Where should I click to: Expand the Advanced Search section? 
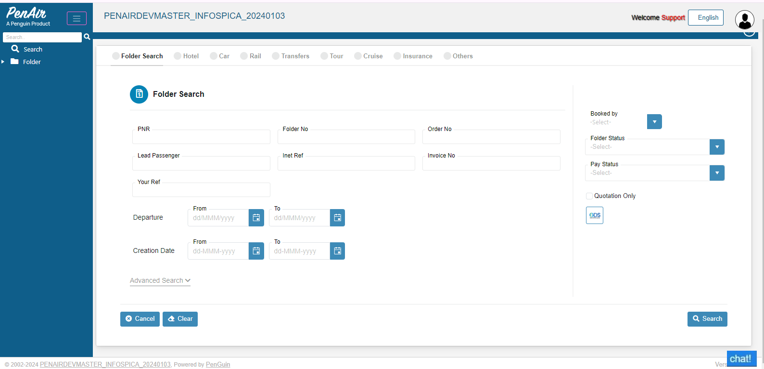[160, 280]
